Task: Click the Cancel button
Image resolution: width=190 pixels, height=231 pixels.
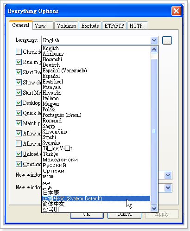Action: pos(124,215)
